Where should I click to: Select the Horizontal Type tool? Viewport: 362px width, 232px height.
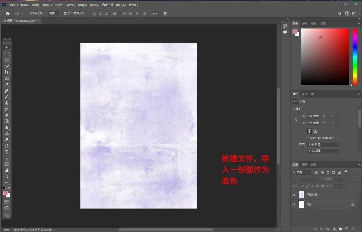6,152
